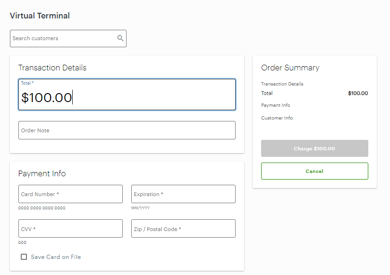Click the Expiration date field

(x=183, y=194)
